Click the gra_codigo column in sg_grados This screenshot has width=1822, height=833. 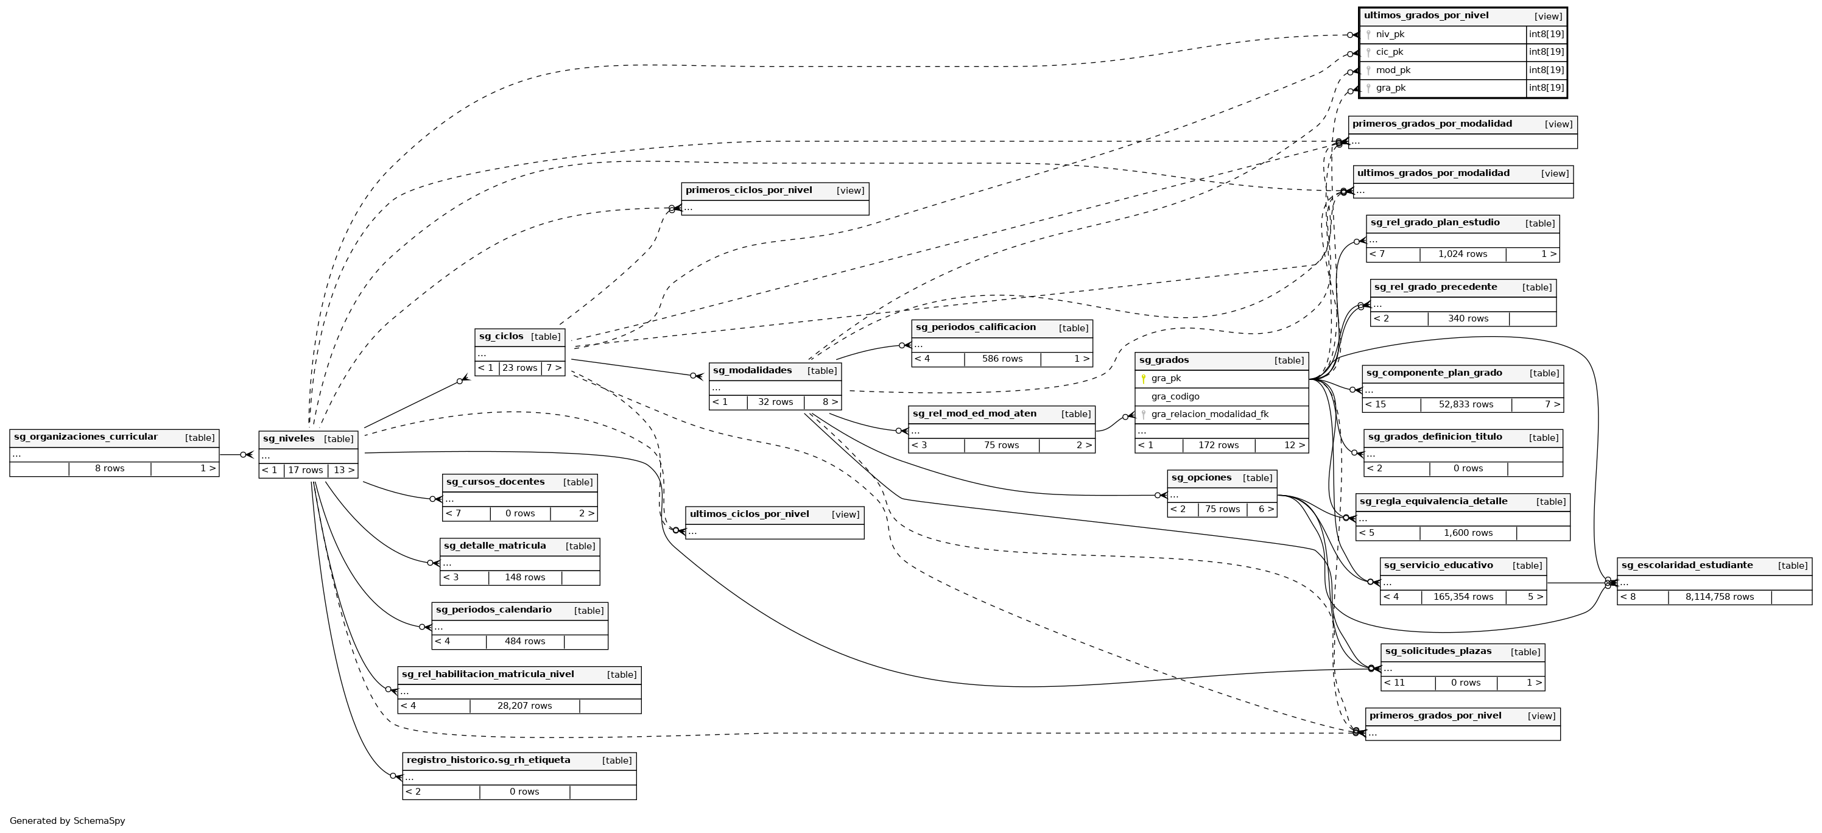point(1175,396)
